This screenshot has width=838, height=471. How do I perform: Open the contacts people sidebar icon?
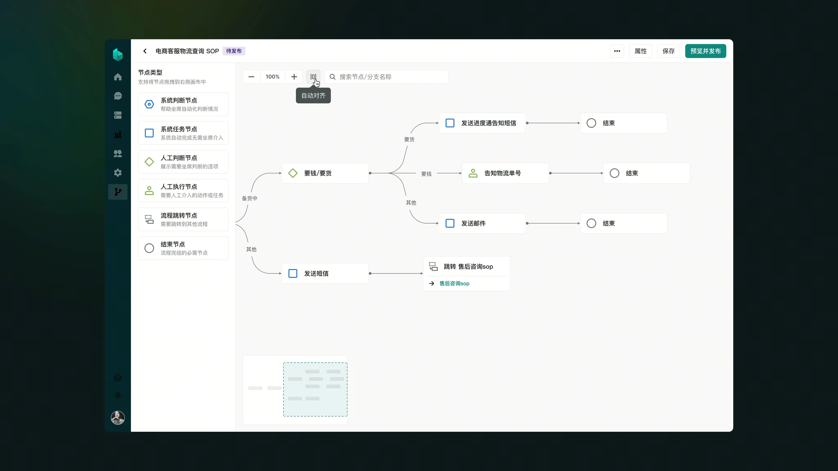coord(118,154)
